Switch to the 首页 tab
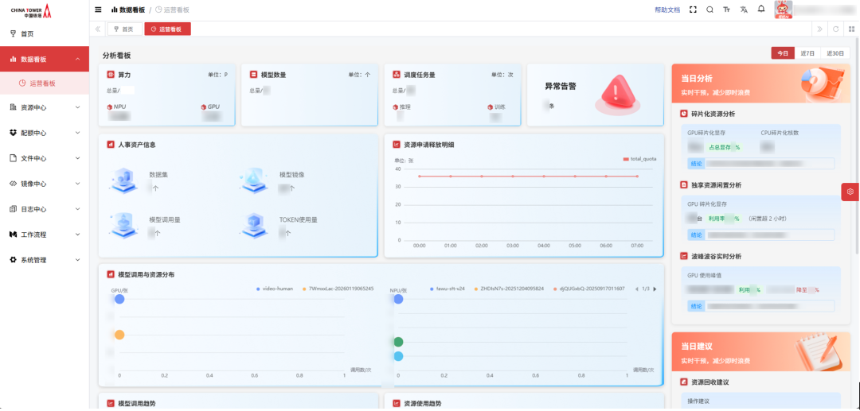The image size is (860, 411). tap(124, 29)
